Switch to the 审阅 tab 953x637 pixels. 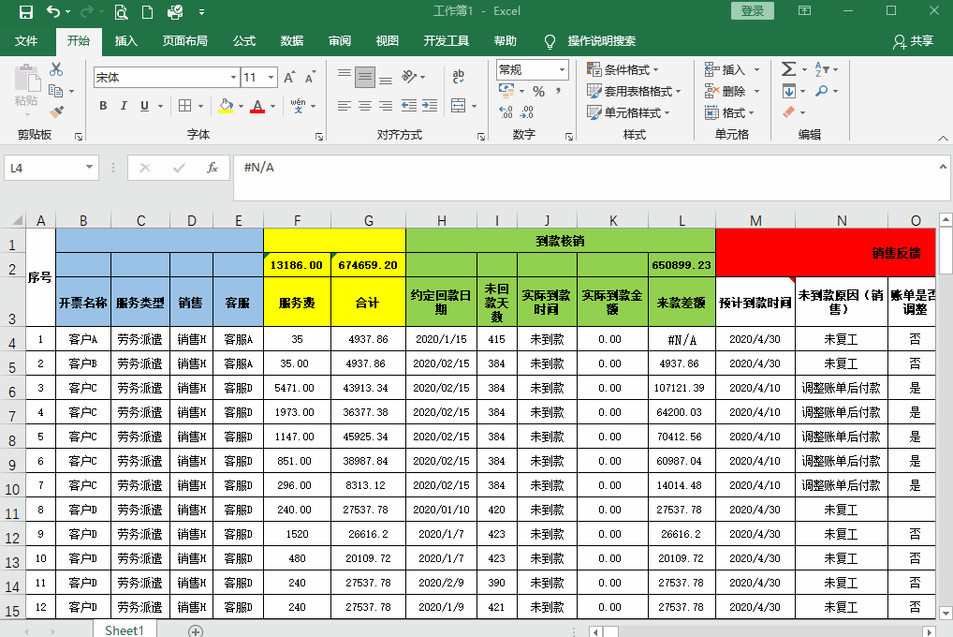point(339,41)
